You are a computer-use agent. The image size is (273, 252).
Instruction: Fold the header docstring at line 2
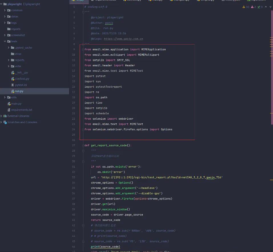pos(83,12)
